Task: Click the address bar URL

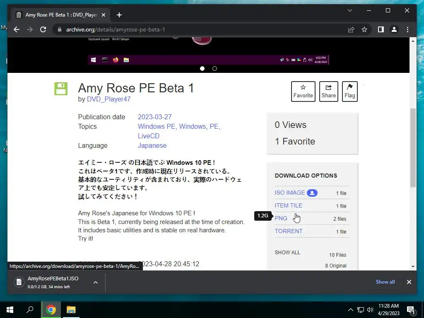Action: [x=116, y=29]
